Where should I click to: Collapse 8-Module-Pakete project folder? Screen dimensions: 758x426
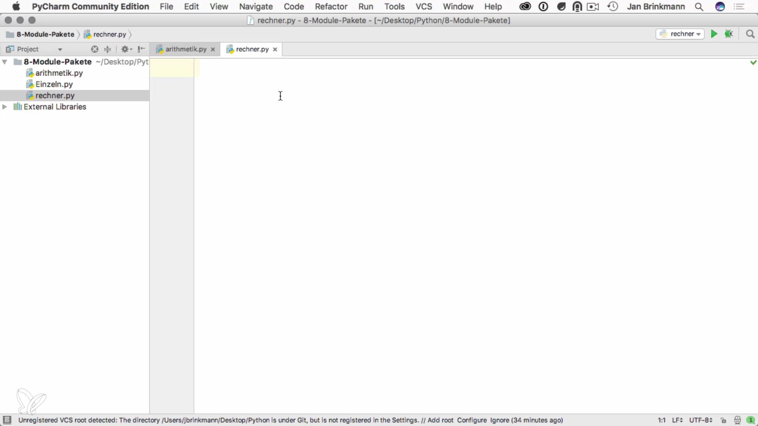tap(5, 62)
